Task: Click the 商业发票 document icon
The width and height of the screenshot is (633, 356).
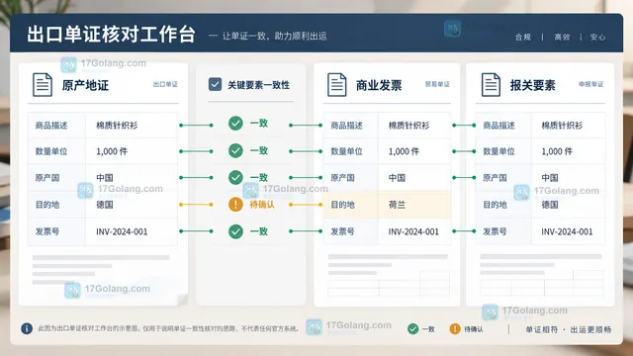Action: point(337,85)
